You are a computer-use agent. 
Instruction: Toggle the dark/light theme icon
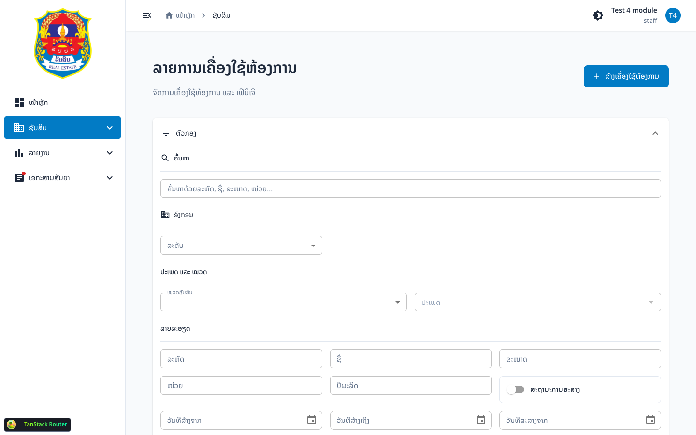point(598,15)
